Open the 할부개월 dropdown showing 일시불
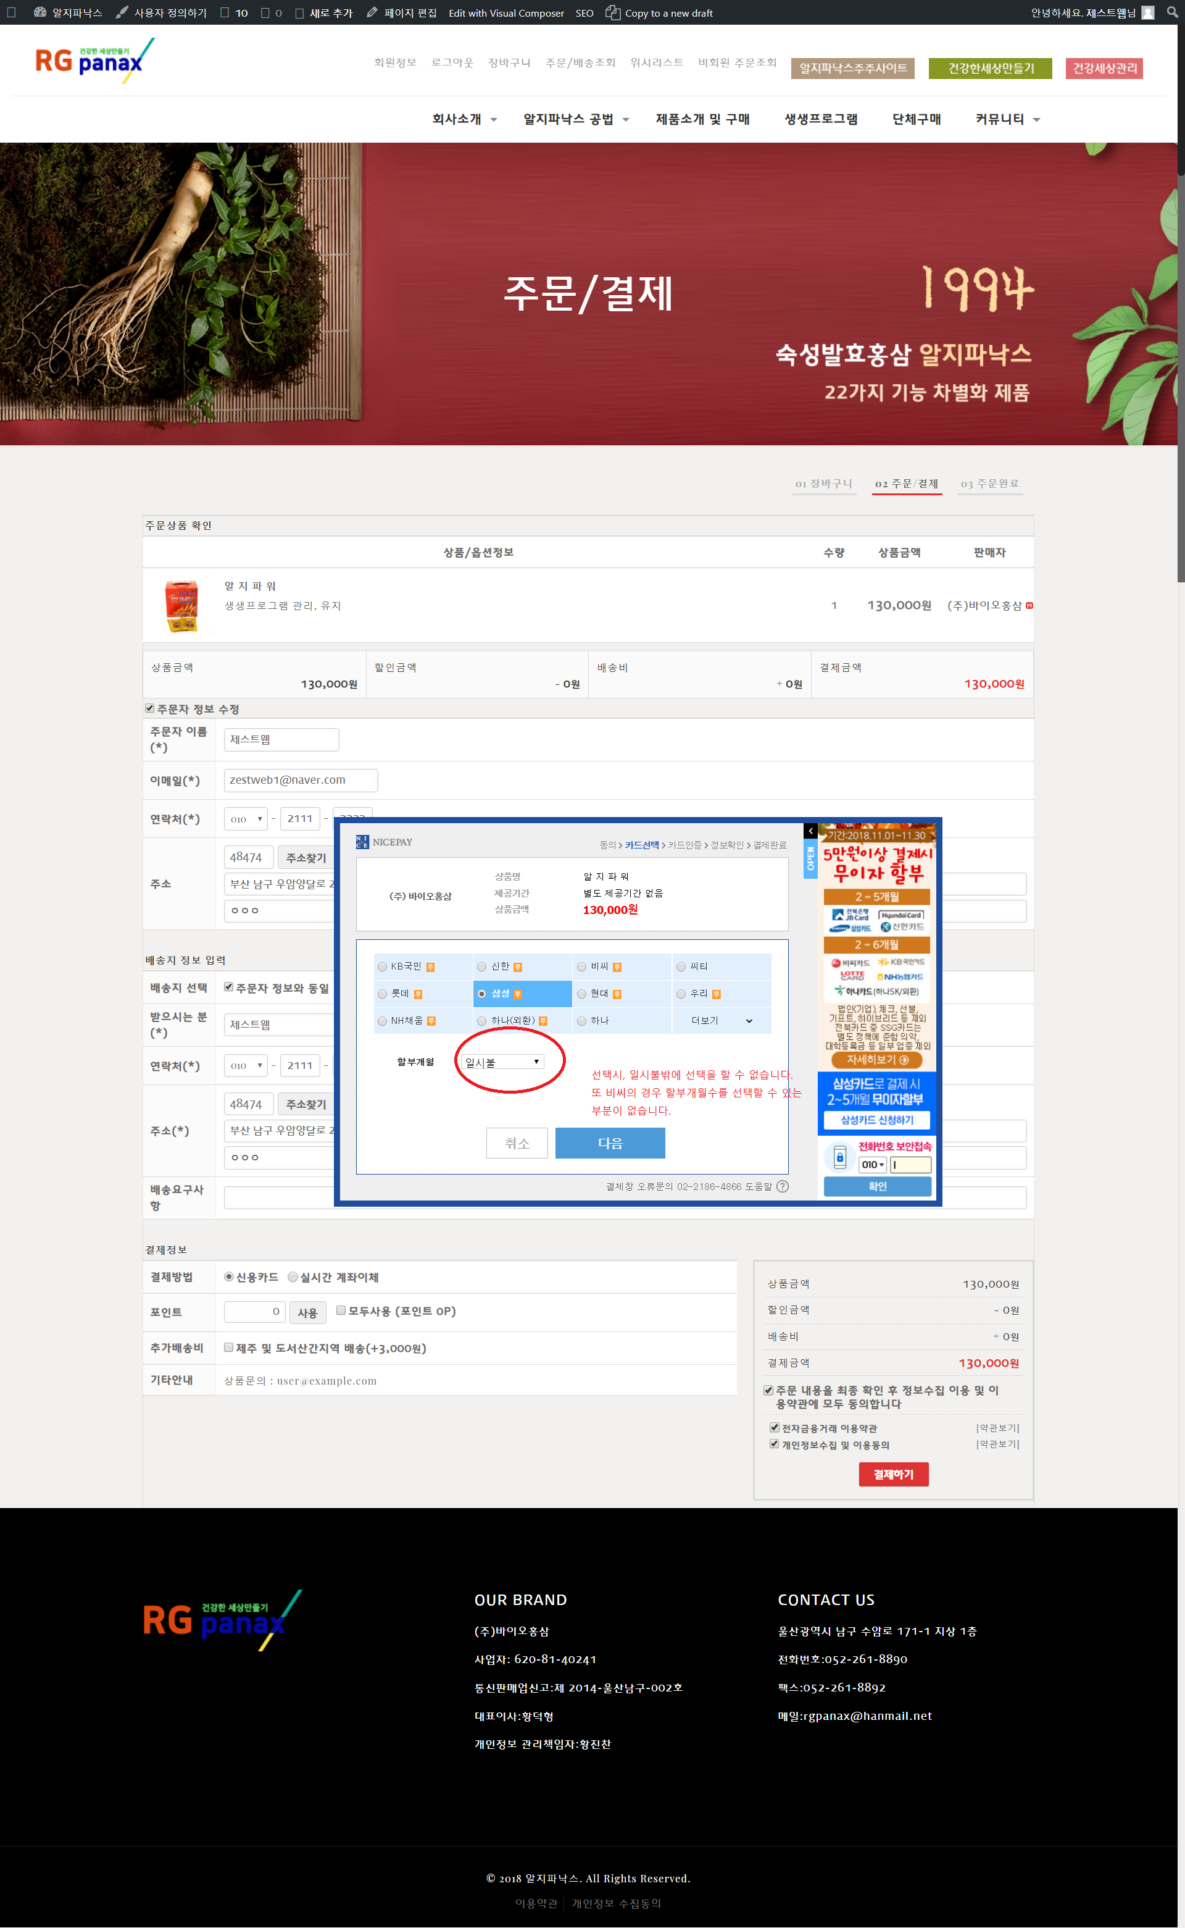The image size is (1185, 1928). pyautogui.click(x=502, y=1062)
